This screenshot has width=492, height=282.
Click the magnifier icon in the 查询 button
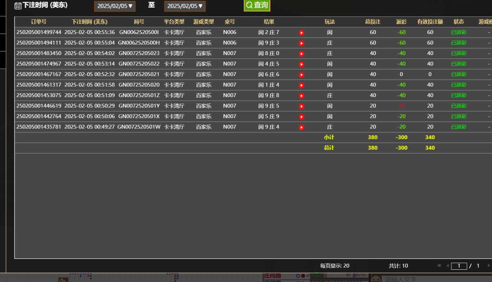[x=249, y=6]
